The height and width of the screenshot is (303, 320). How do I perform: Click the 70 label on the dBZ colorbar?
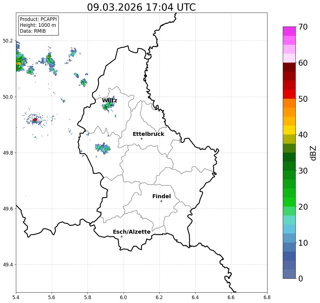coord(303,27)
